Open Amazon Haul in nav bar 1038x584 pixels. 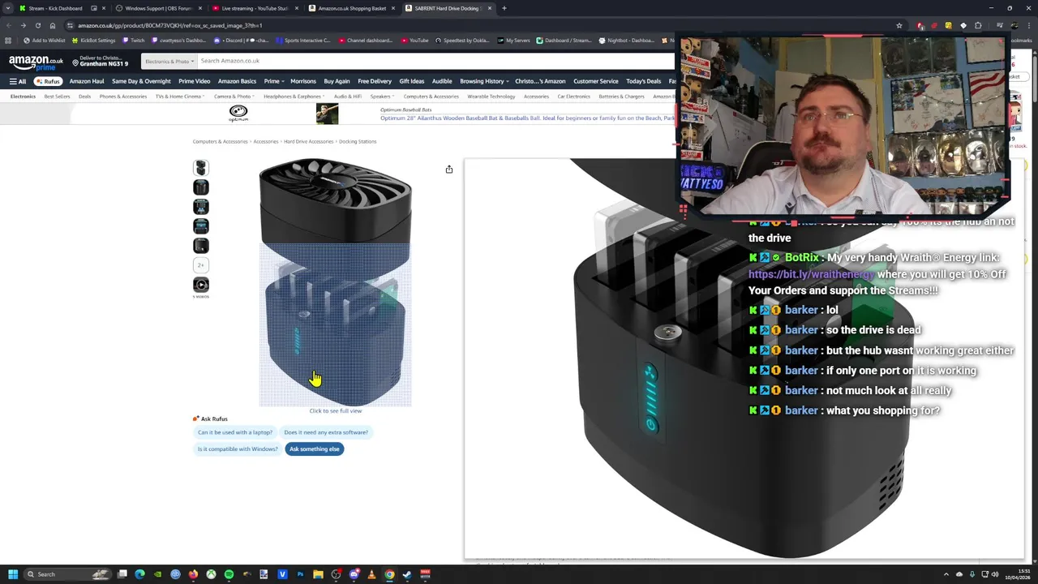click(87, 81)
